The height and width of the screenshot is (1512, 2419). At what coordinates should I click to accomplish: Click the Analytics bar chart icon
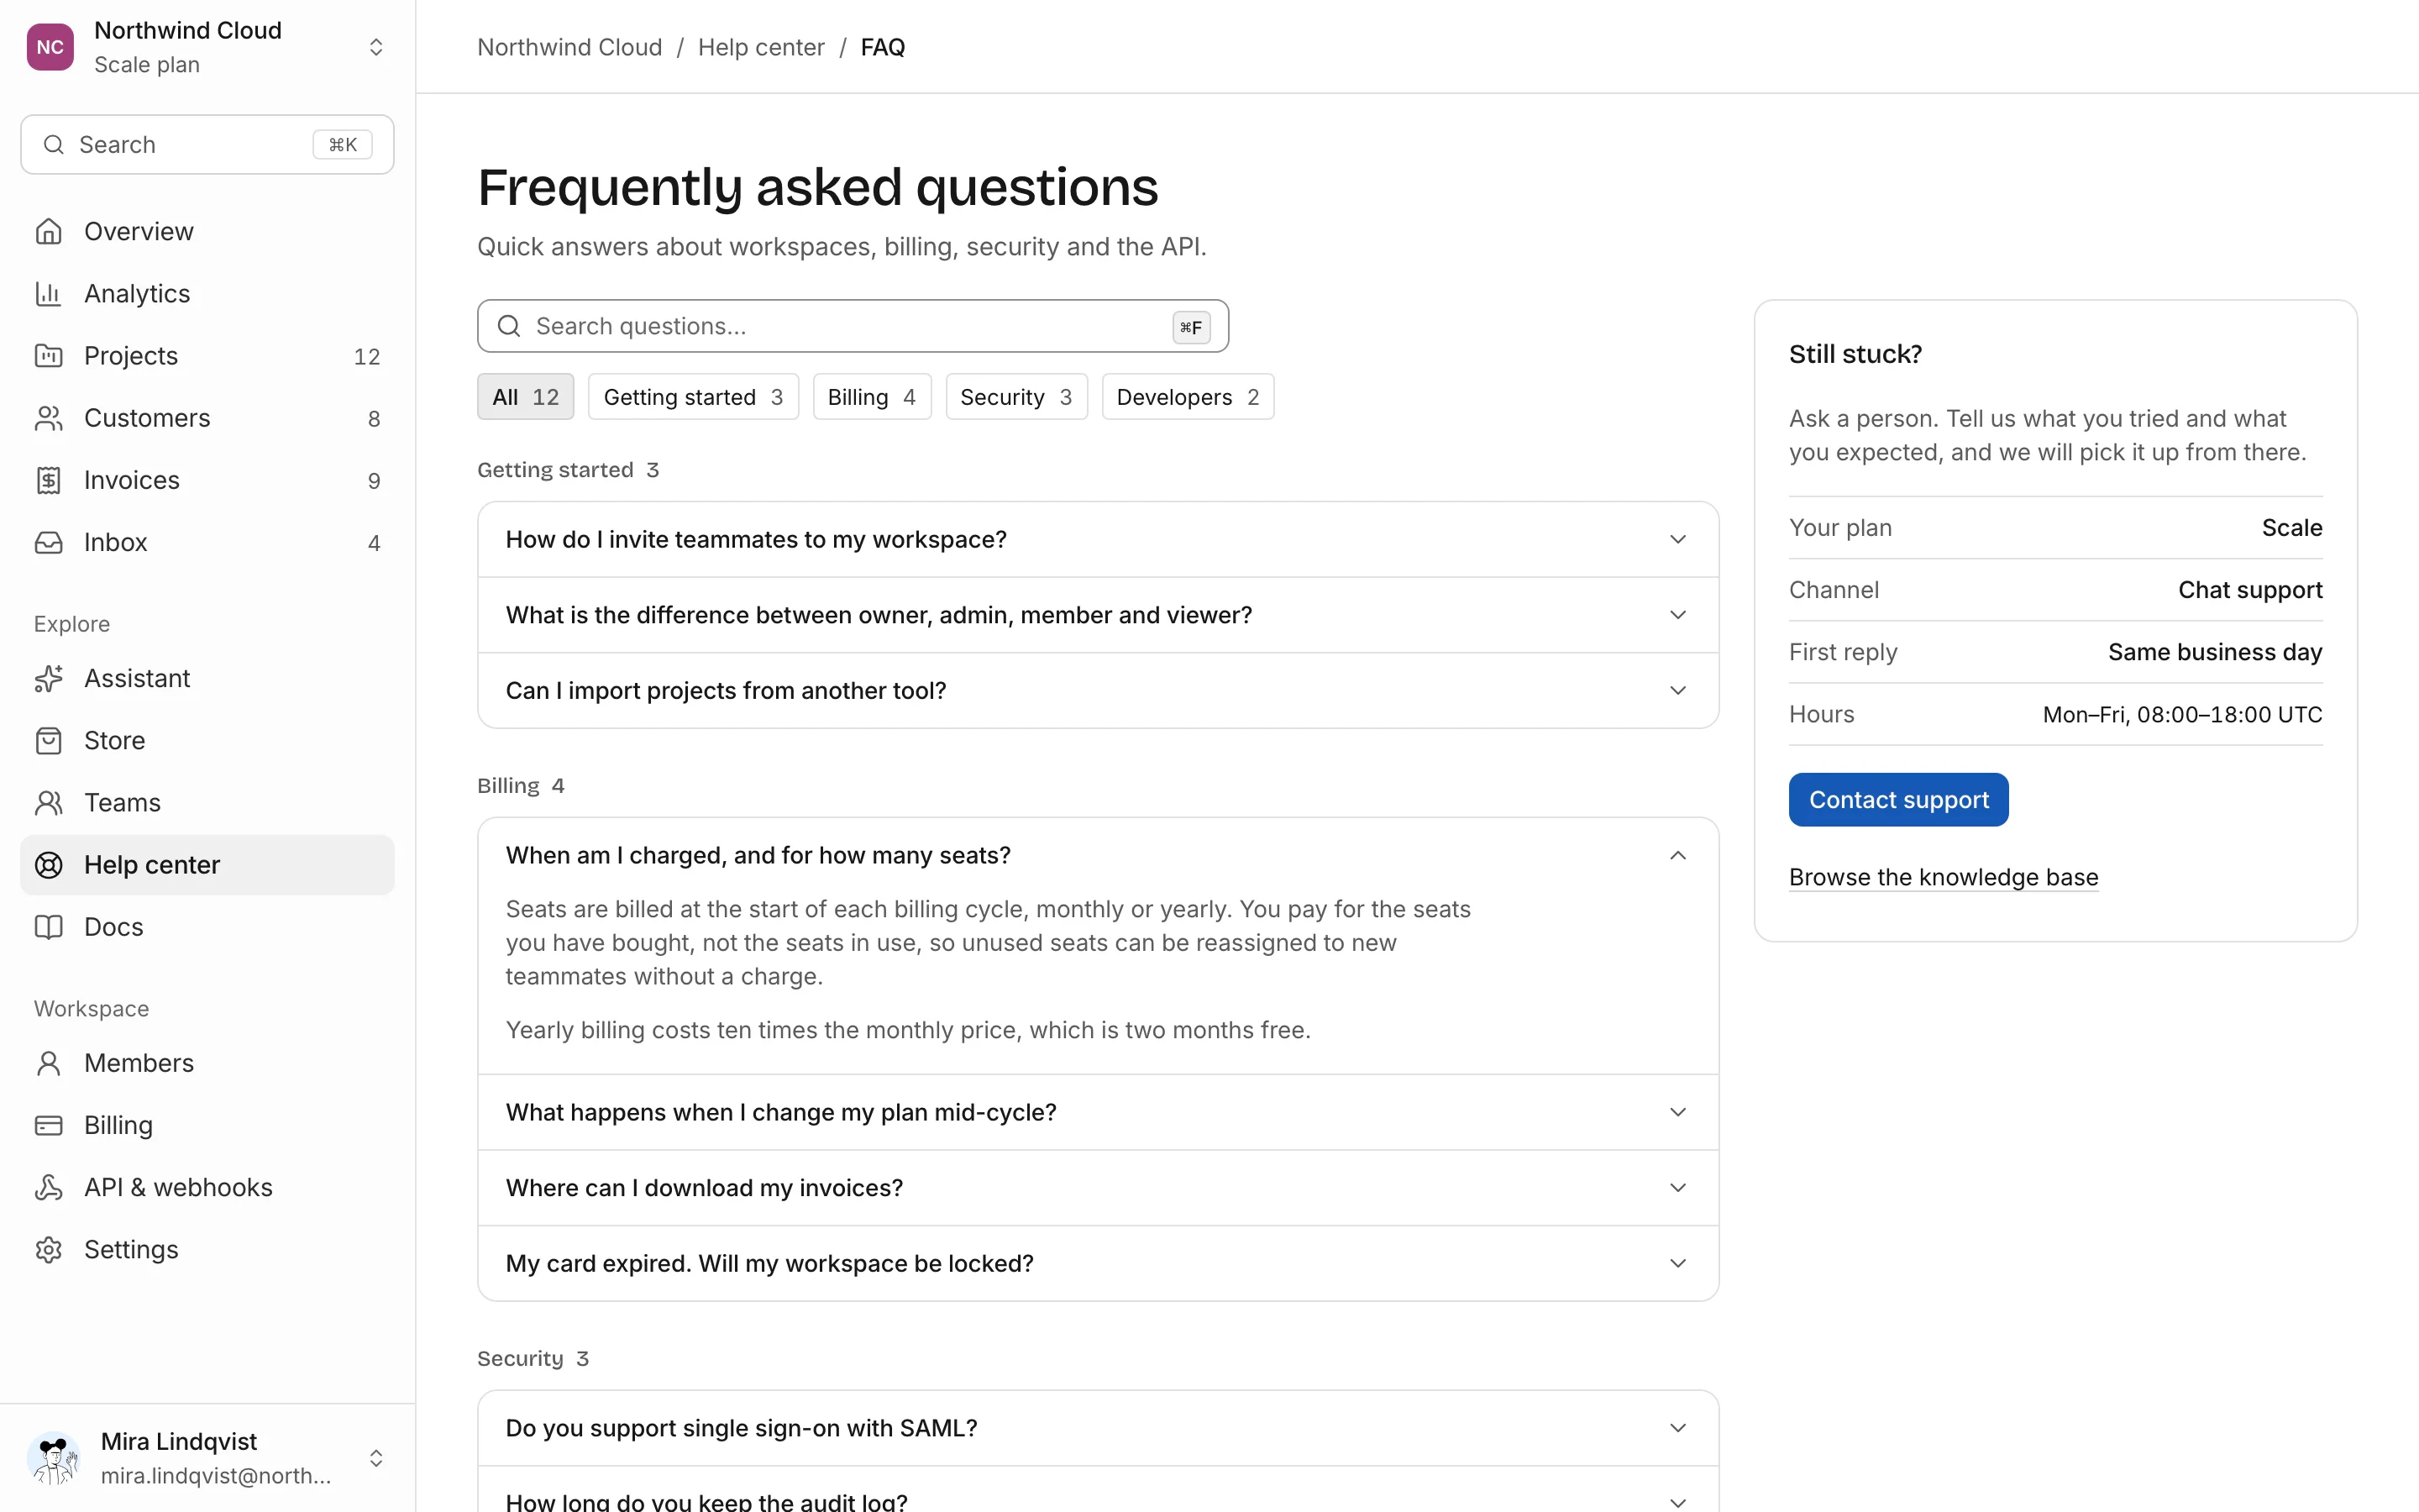pos(48,293)
